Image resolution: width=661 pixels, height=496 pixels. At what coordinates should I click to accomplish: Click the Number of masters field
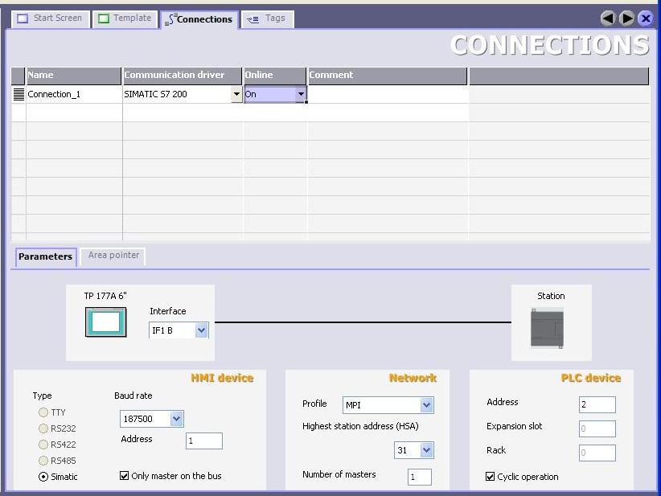point(419,478)
